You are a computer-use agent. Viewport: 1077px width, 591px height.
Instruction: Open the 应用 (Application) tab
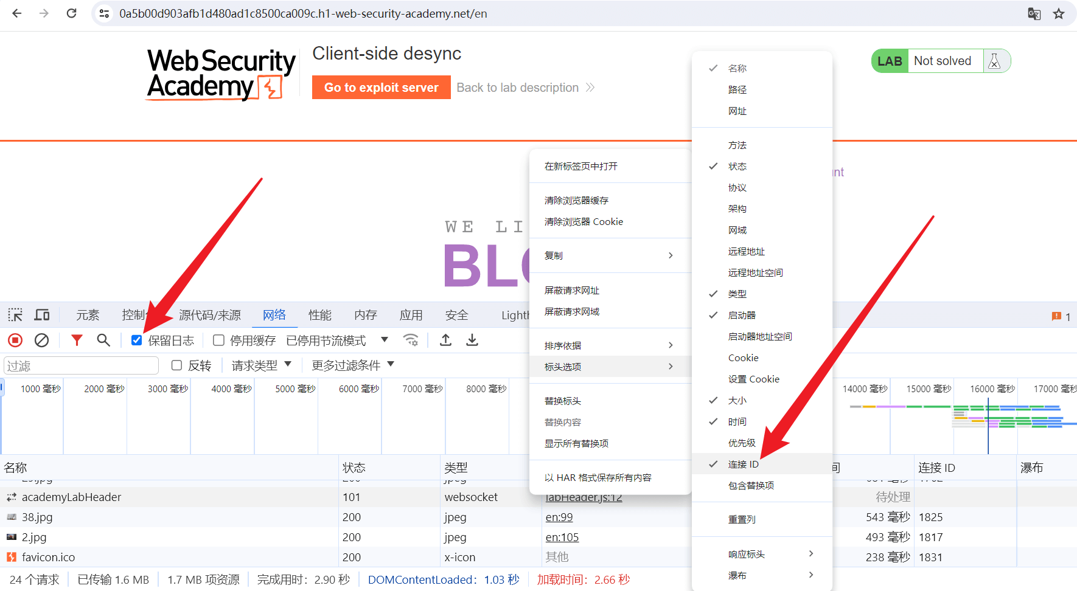[x=411, y=315]
